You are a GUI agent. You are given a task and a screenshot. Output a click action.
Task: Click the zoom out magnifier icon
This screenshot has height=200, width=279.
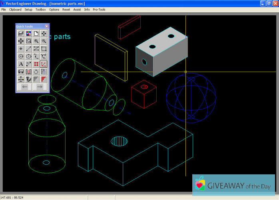[44, 41]
